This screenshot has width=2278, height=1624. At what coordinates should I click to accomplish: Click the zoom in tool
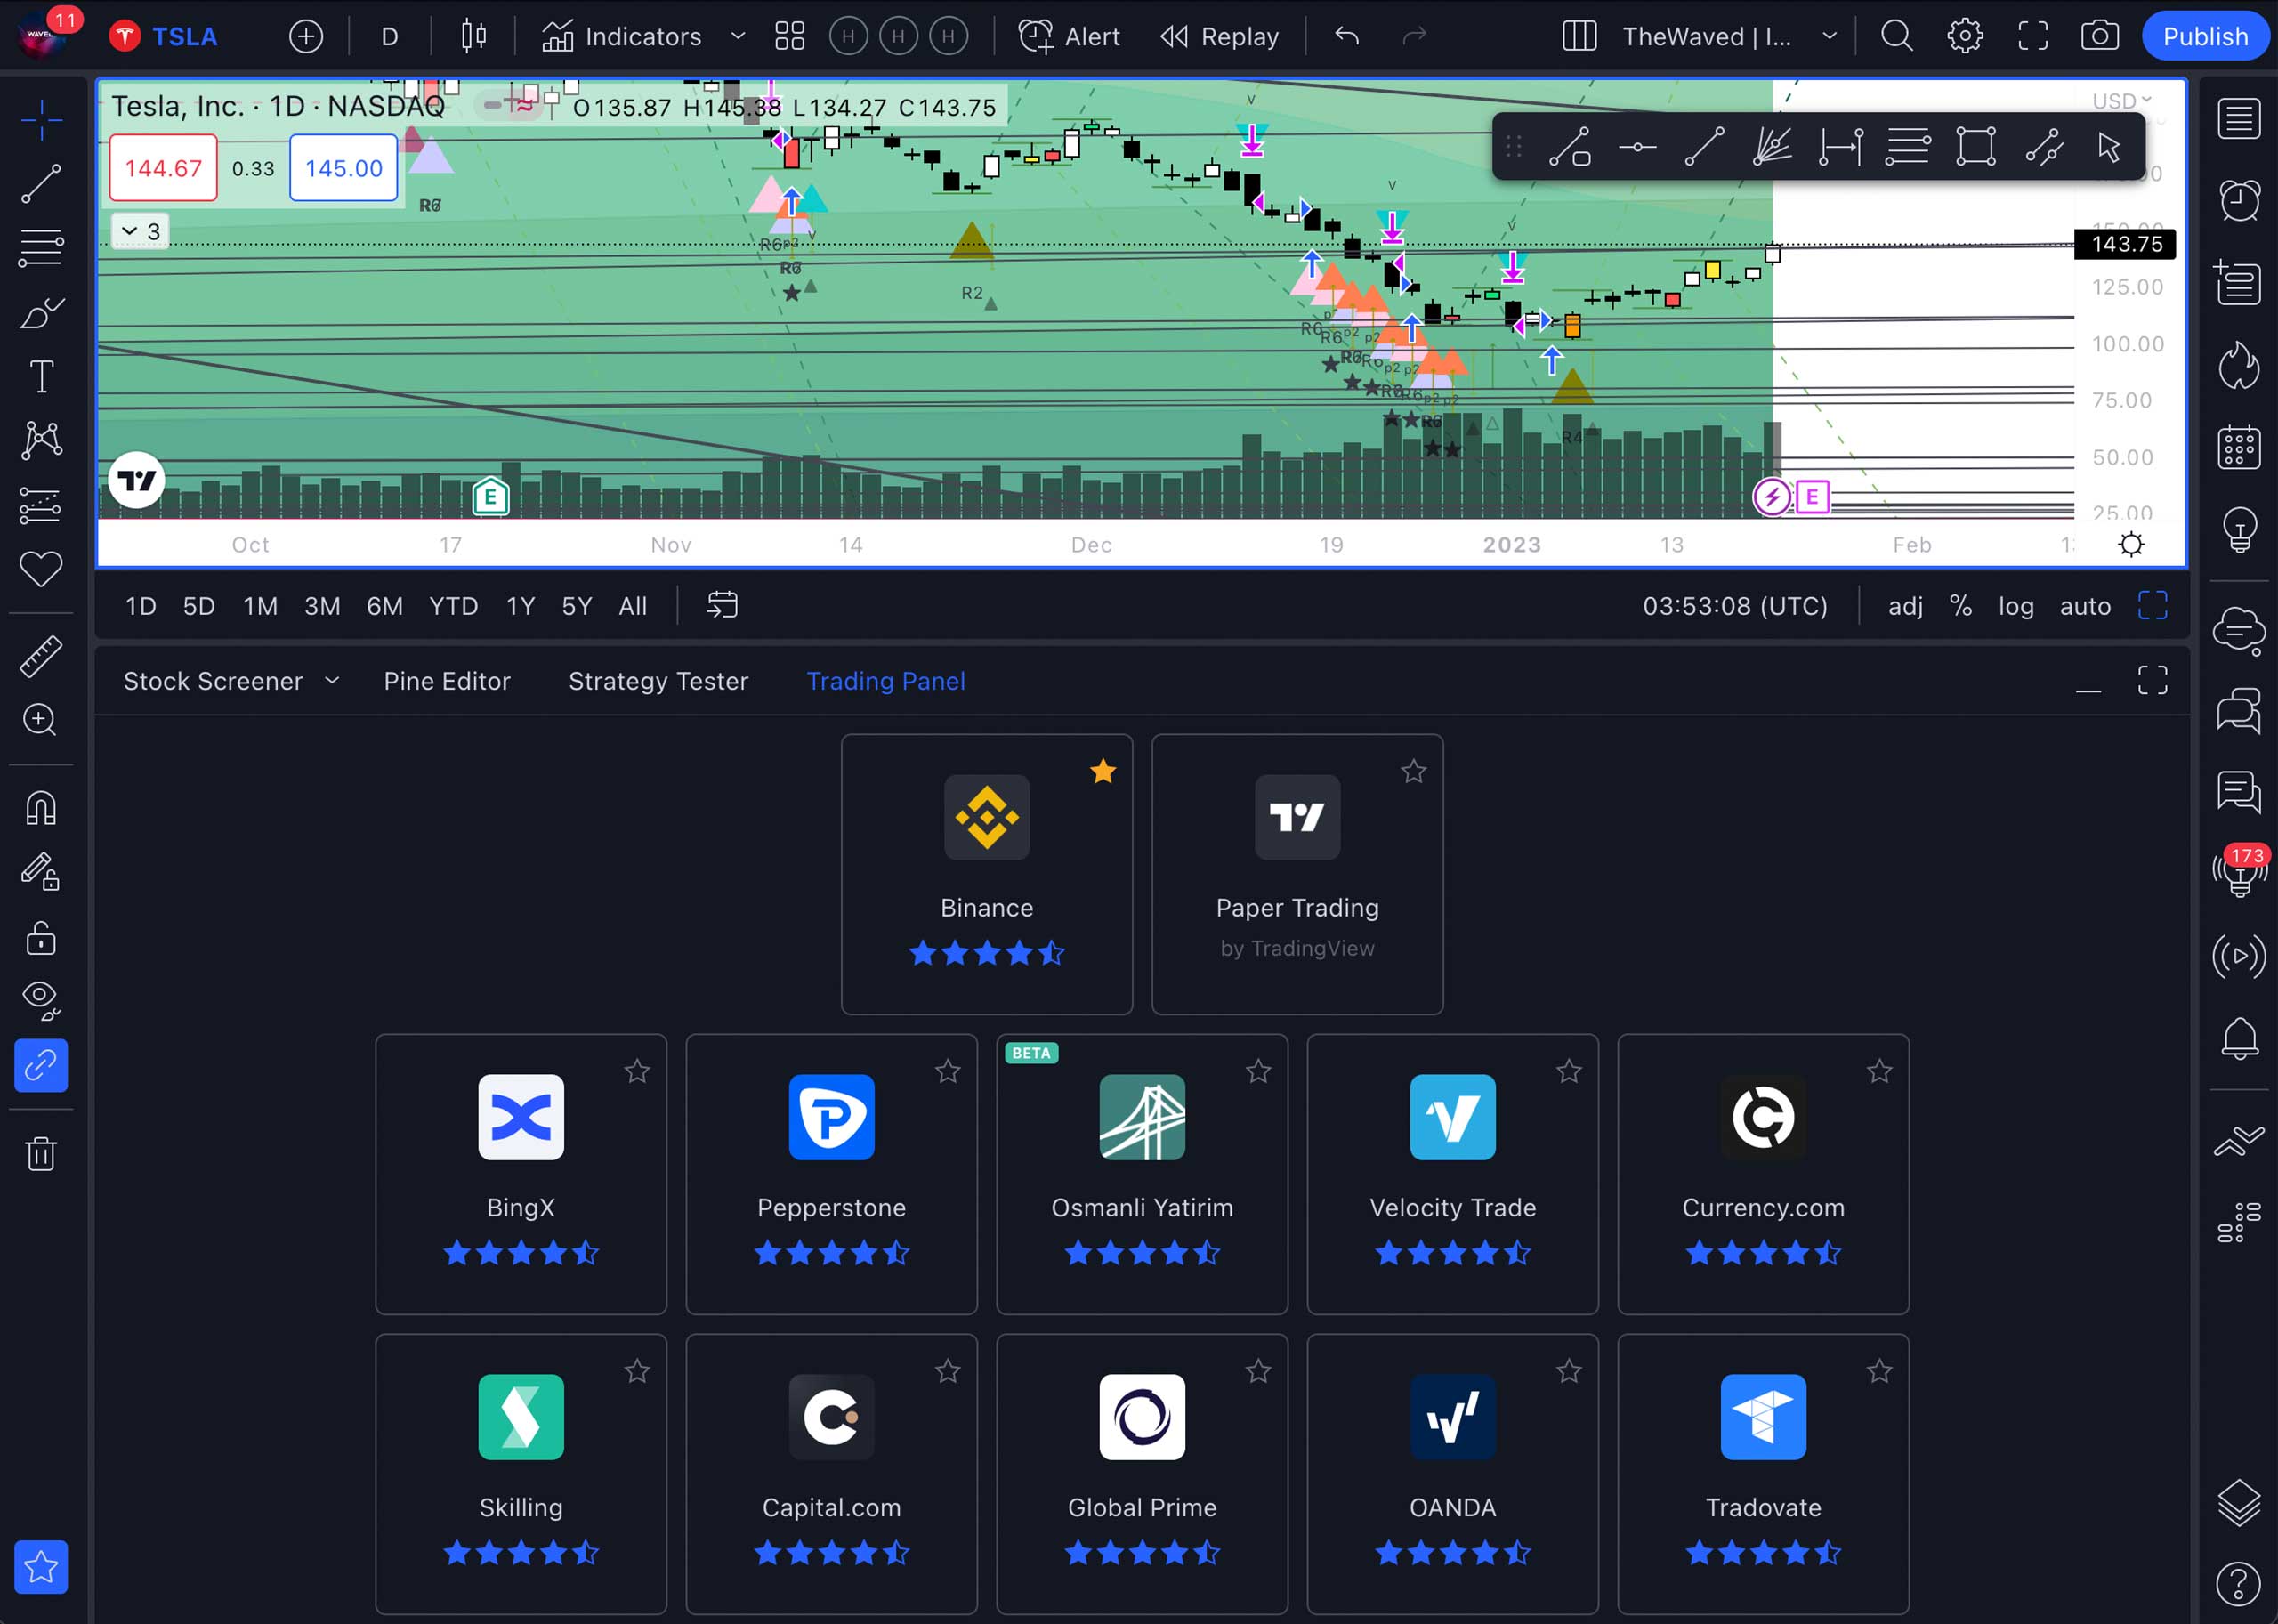(x=41, y=720)
